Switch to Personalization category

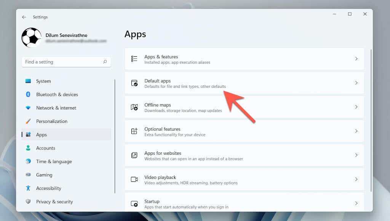(x=52, y=121)
